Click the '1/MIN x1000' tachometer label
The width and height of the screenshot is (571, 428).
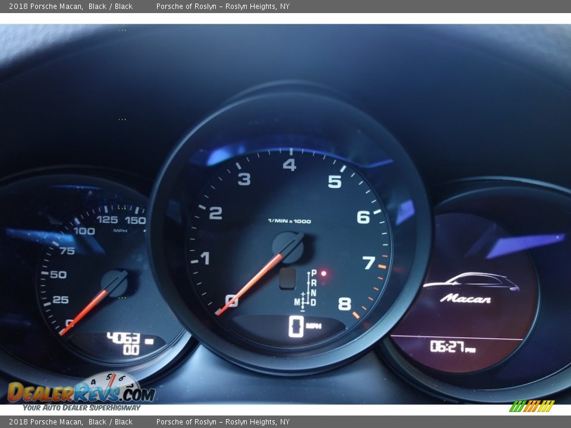(x=289, y=221)
